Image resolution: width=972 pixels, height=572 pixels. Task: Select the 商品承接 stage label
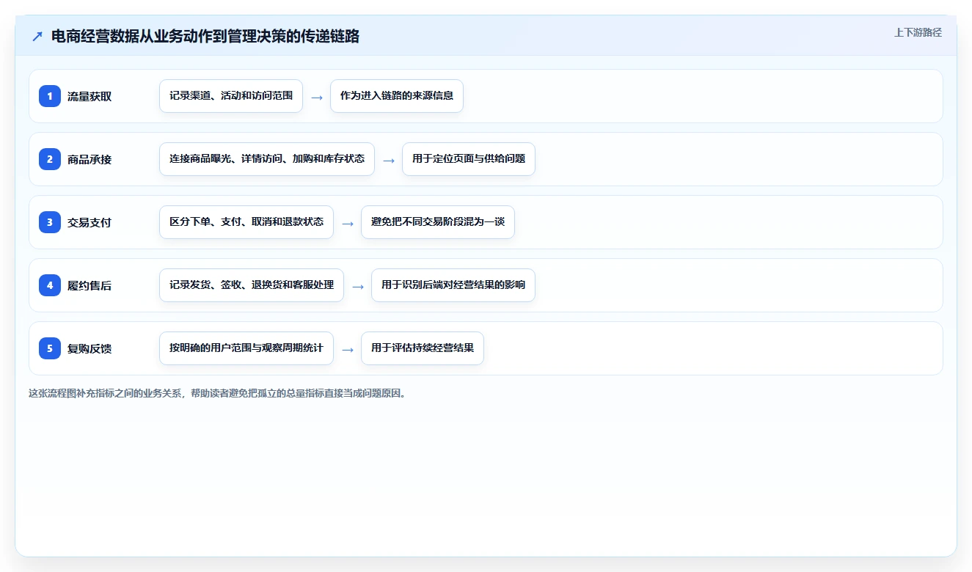(89, 159)
